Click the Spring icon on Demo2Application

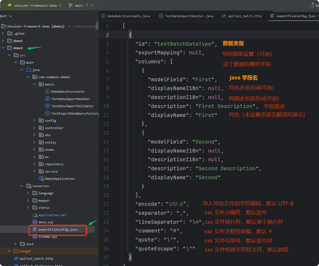coord(41,179)
